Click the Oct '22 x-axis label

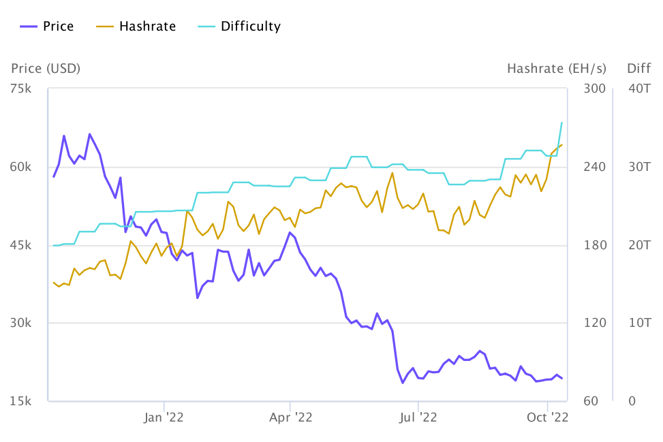(x=547, y=417)
